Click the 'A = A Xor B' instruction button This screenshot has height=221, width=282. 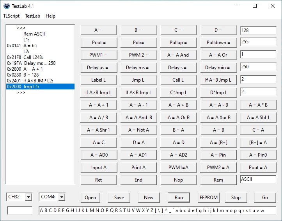218,117
